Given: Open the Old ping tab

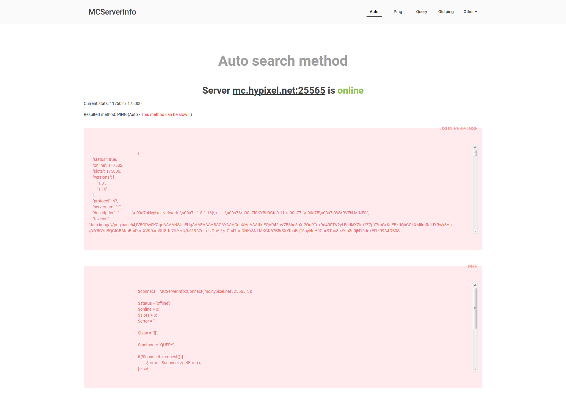Looking at the screenshot, I should [x=446, y=12].
